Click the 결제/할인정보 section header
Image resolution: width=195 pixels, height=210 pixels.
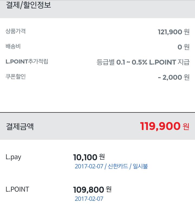click(x=28, y=5)
